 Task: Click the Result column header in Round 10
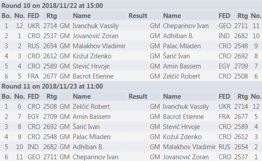point(138,16)
